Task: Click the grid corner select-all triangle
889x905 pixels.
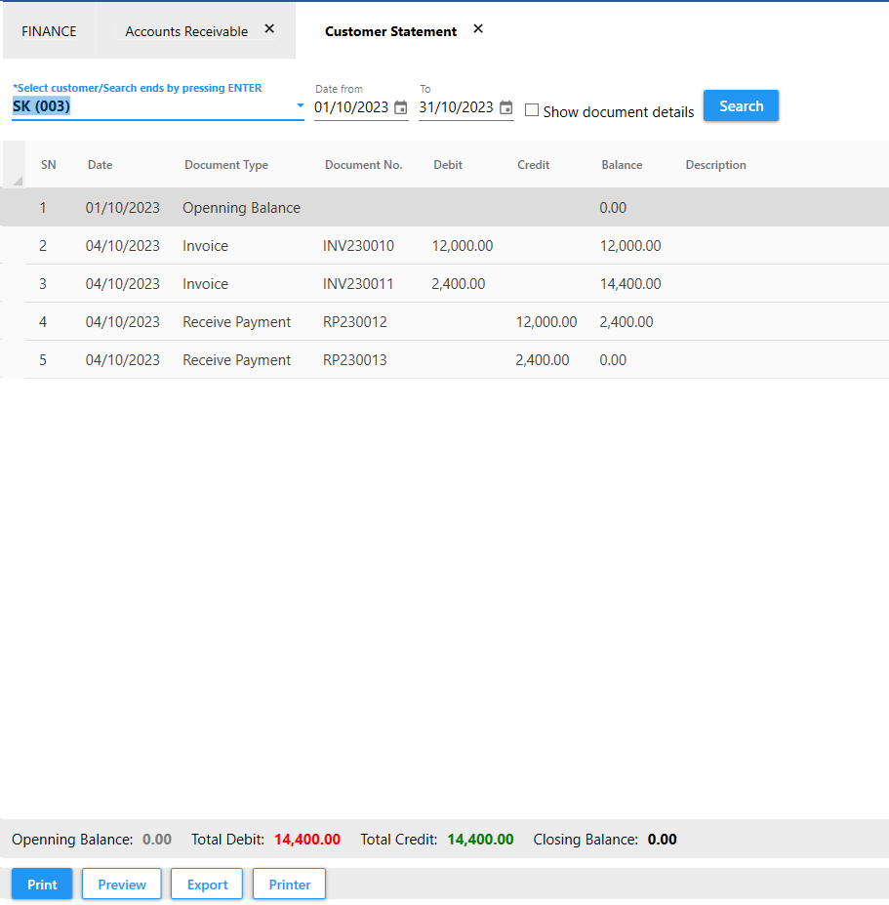Action: (x=17, y=181)
